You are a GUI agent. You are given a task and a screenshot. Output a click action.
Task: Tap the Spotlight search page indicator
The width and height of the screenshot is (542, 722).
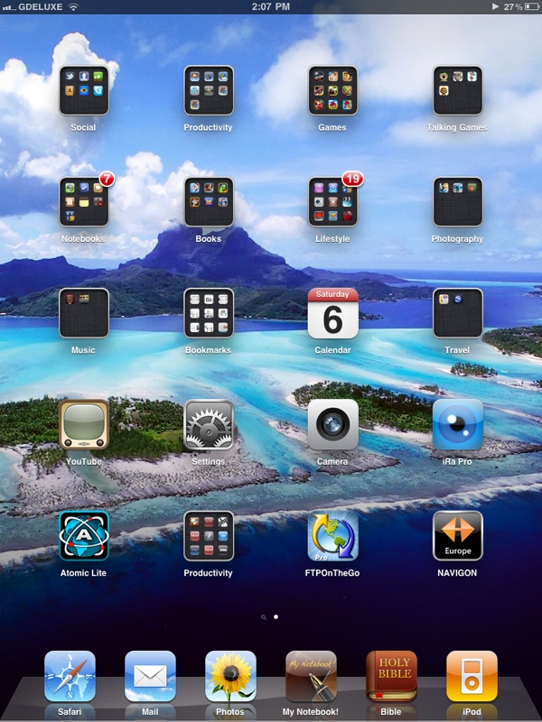click(264, 617)
